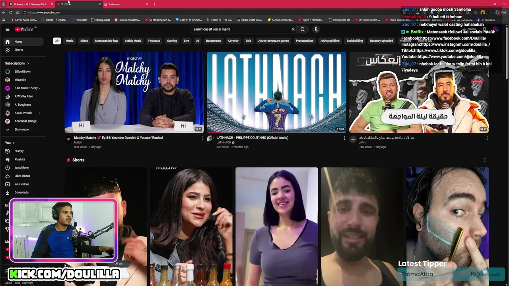
Task: Click the Match channel avatar under first video
Action: pyautogui.click(x=68, y=139)
